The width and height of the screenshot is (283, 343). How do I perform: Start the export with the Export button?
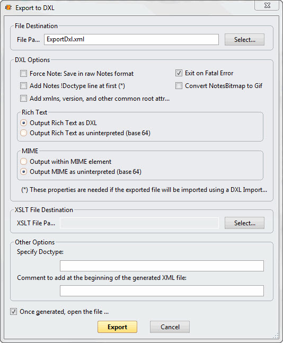[x=118, y=327]
